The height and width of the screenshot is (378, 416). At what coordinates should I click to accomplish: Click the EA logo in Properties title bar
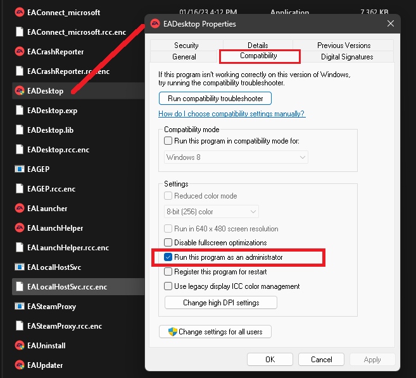155,23
